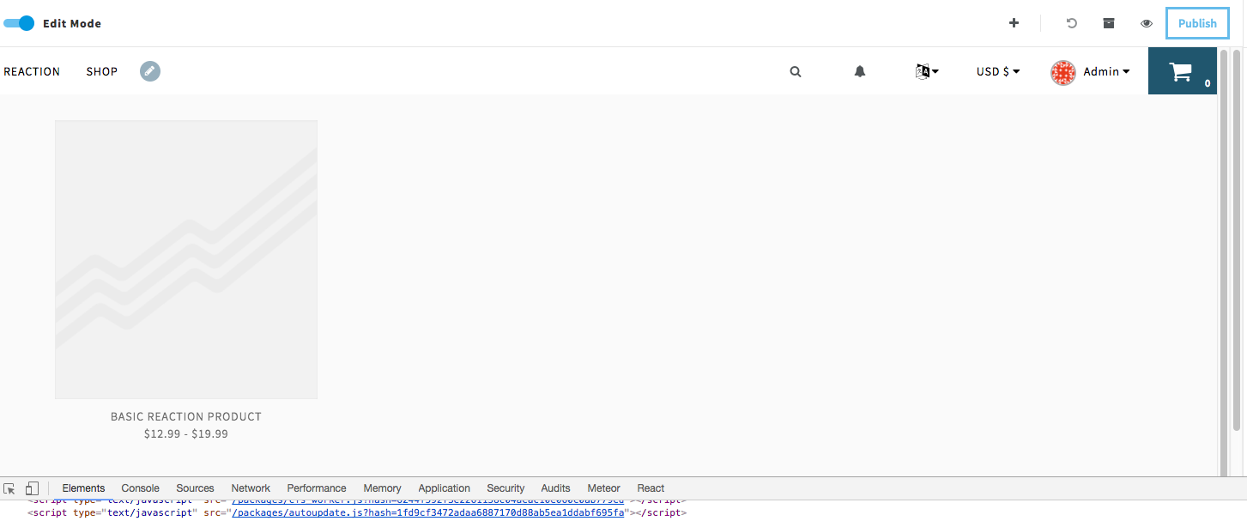
Task: Click the plus icon to add product
Action: pyautogui.click(x=1014, y=23)
